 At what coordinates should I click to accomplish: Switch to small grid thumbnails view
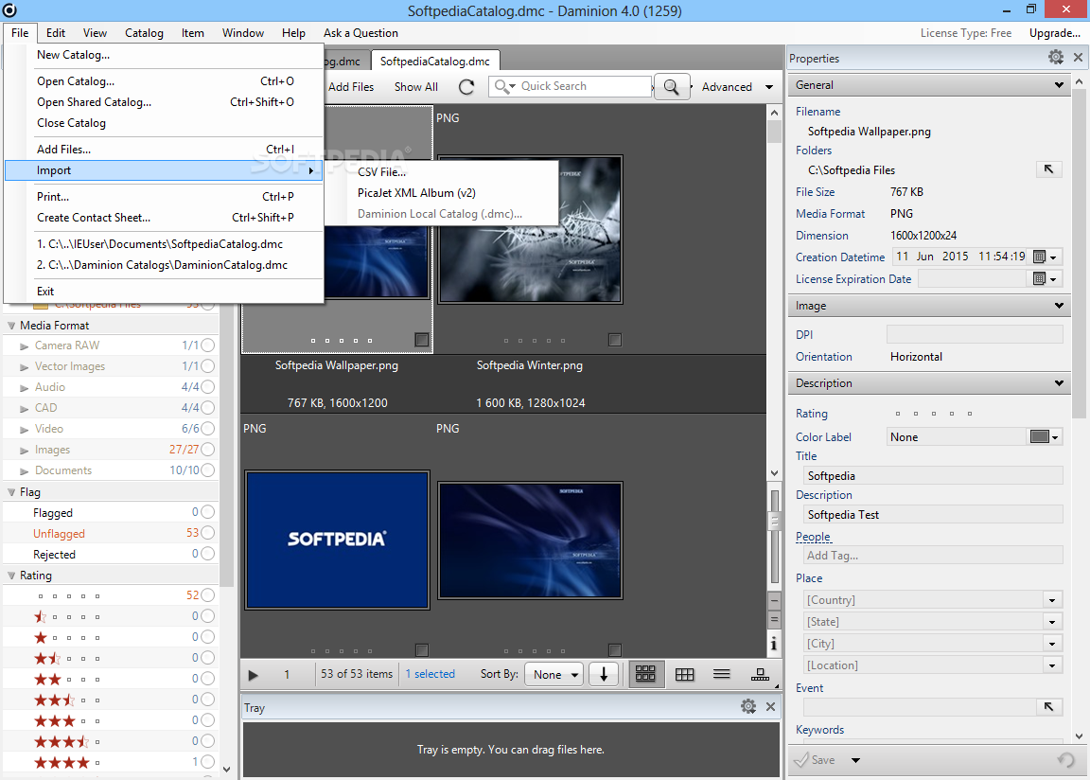685,674
